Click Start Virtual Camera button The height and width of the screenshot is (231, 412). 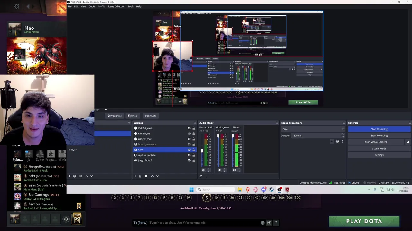(x=376, y=142)
